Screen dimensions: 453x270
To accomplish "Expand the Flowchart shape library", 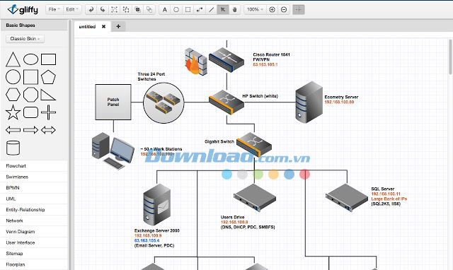I will coord(34,166).
